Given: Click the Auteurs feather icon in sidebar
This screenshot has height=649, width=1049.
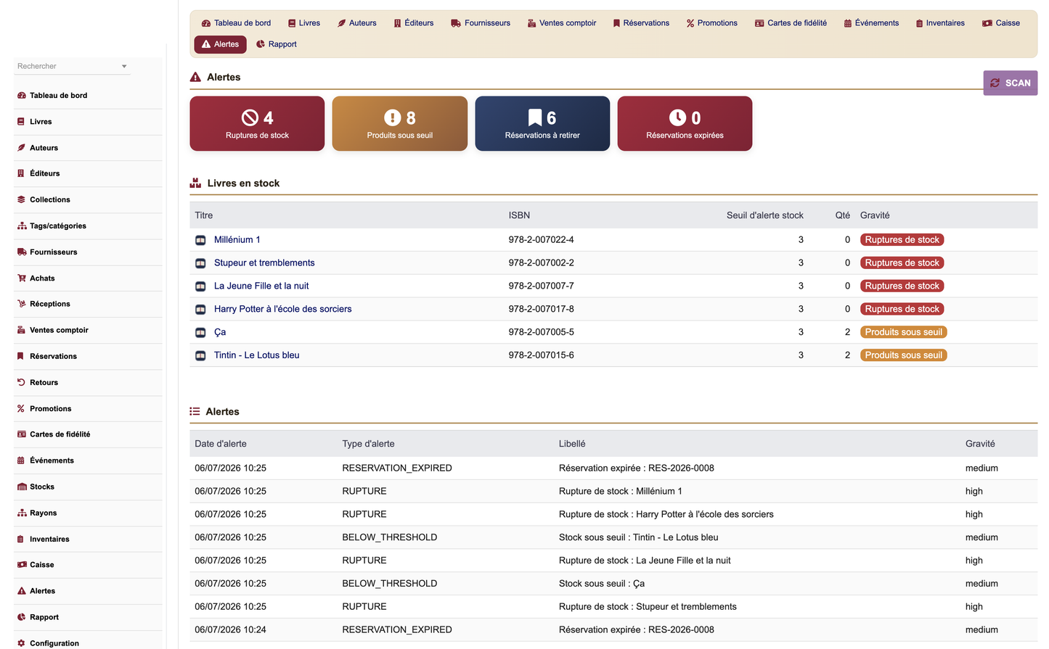Looking at the screenshot, I should click(x=21, y=148).
